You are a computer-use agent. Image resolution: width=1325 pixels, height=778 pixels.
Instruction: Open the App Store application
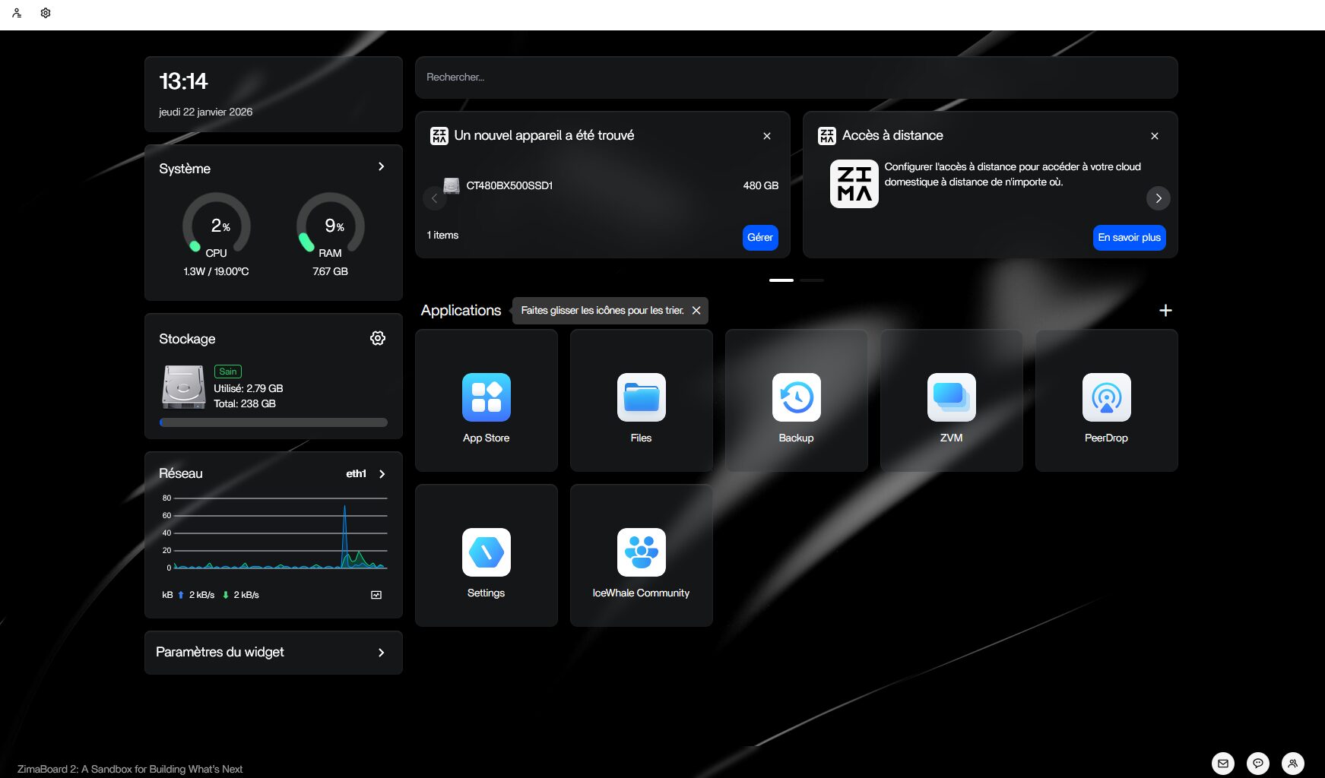[x=486, y=398]
